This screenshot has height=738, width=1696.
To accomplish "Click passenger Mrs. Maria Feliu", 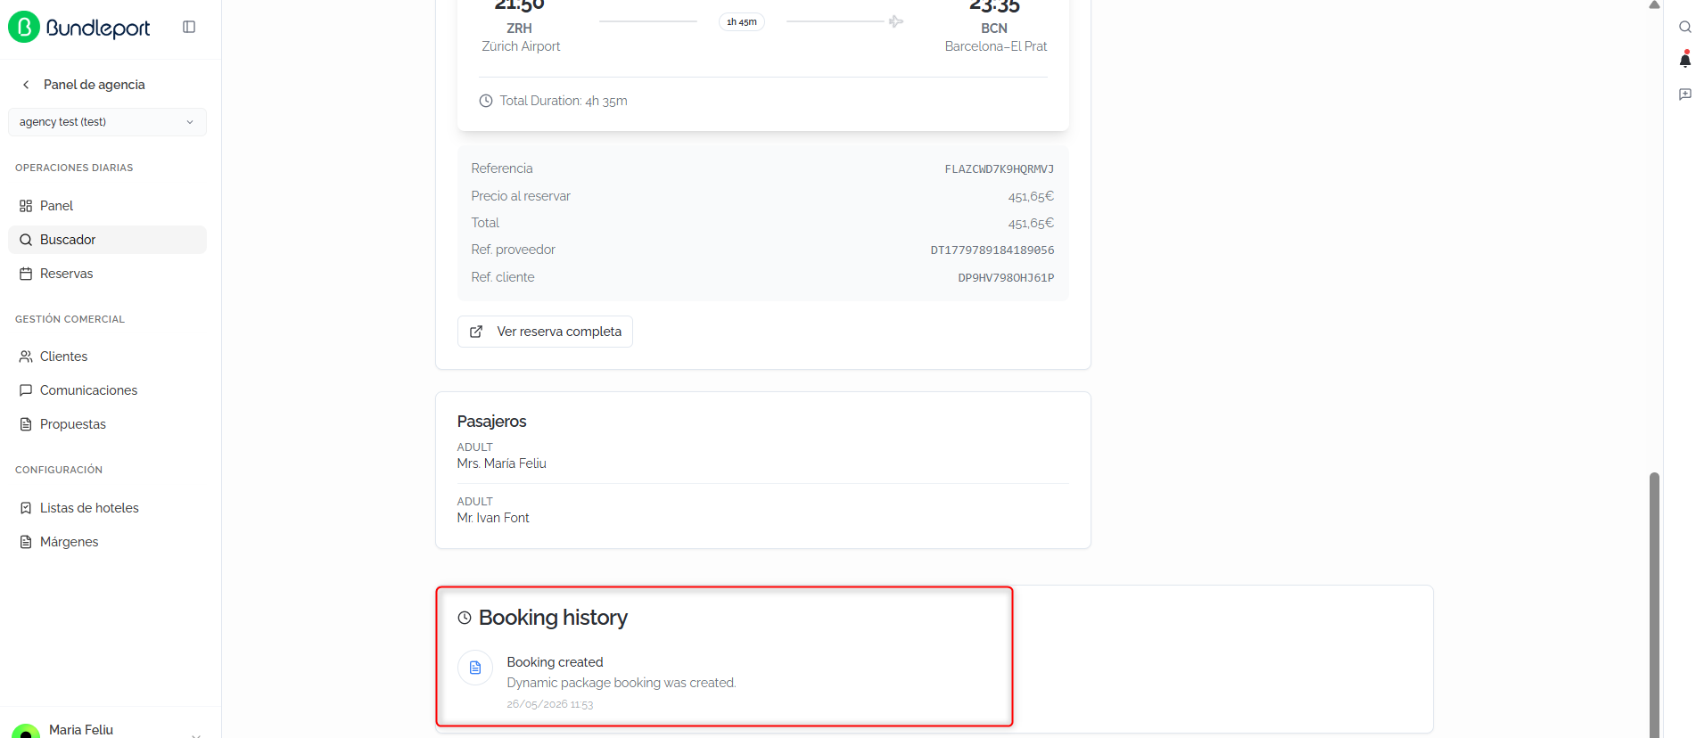I will [x=502, y=463].
